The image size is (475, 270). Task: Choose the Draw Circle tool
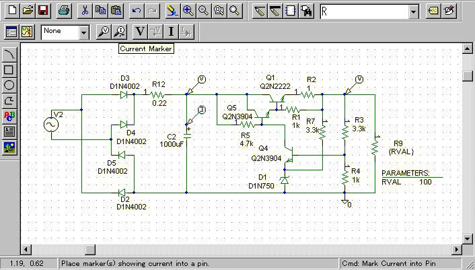[x=9, y=85]
